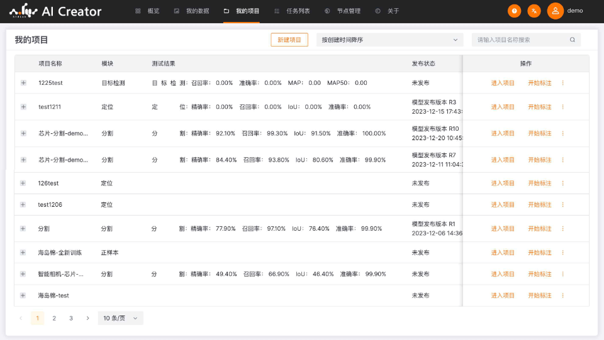
Task: Switch to the 任务列表 tab
Action: pyautogui.click(x=293, y=11)
